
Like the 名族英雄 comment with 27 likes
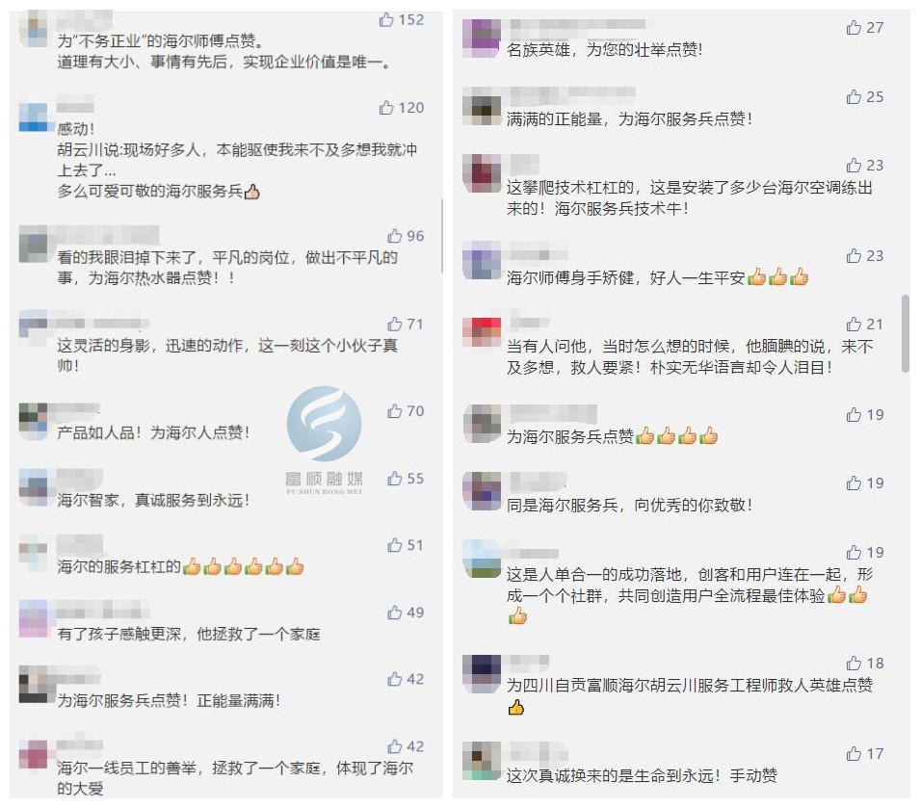(854, 28)
